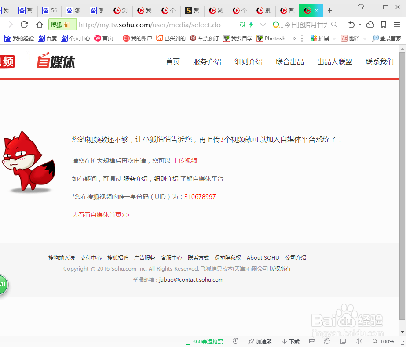Open the browser hamburger menu

tap(397, 25)
